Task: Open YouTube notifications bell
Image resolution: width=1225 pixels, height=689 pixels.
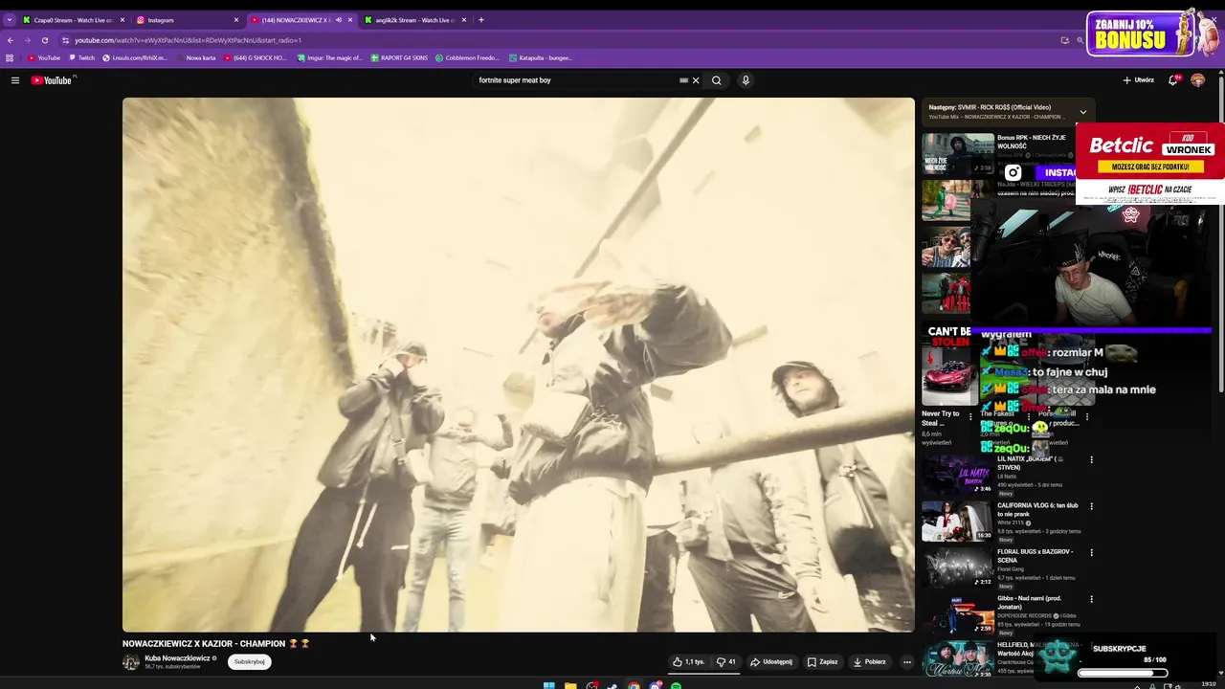Action: (1173, 80)
